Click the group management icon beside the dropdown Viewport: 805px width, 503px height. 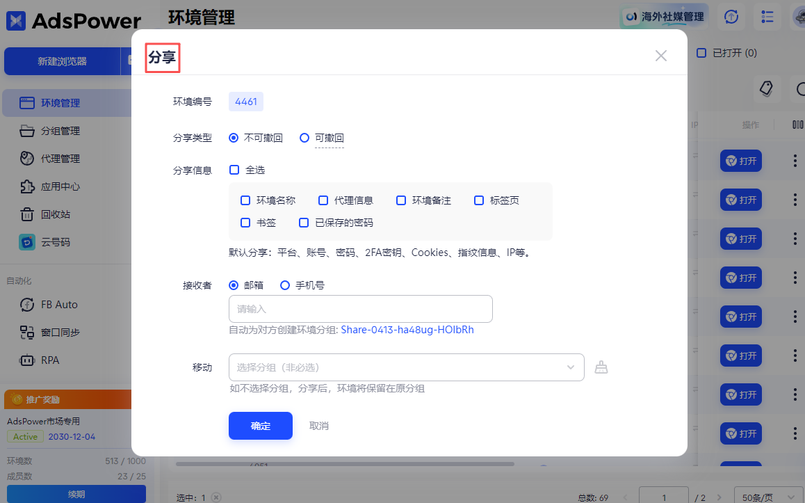coord(601,367)
